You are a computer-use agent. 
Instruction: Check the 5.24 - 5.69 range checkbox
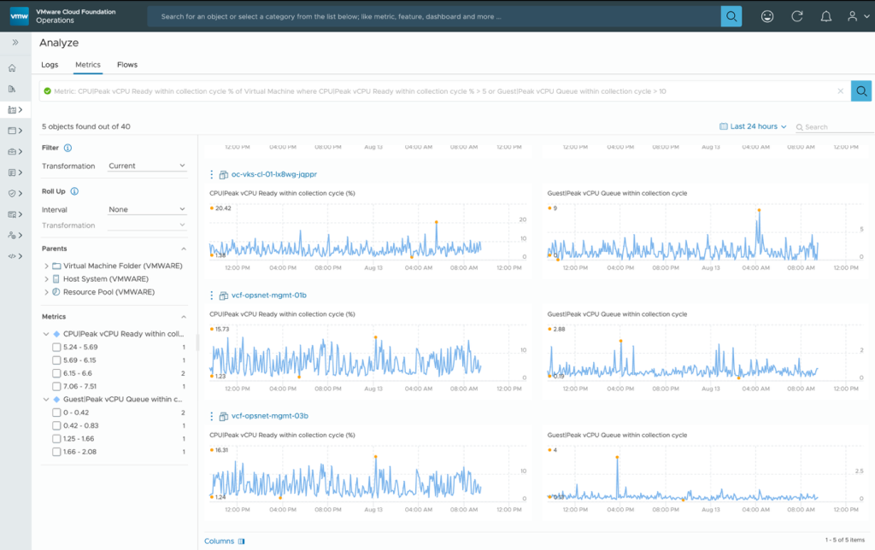point(56,348)
